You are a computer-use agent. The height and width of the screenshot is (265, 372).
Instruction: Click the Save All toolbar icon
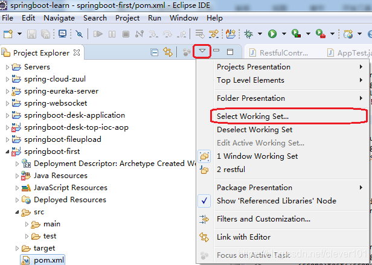click(x=45, y=34)
